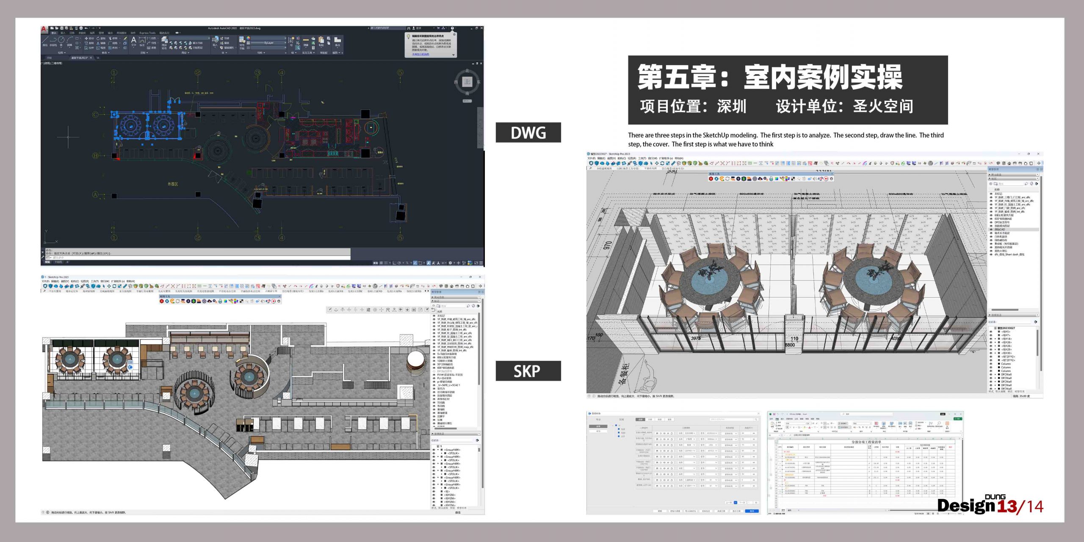This screenshot has width=1084, height=542.
Task: Switch to AutoCAD '开始' document tab
Action: click(50, 58)
